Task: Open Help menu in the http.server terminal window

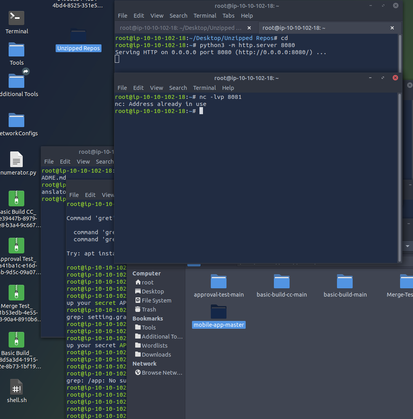Action: [247, 16]
